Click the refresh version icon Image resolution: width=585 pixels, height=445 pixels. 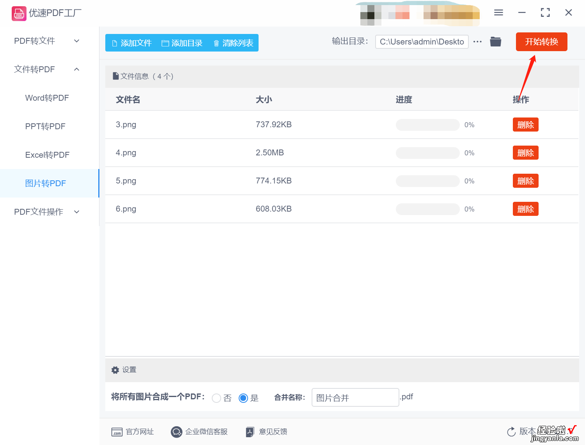[x=511, y=432]
